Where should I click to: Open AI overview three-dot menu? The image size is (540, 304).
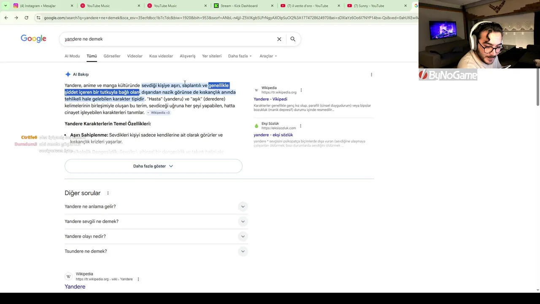coord(371,75)
